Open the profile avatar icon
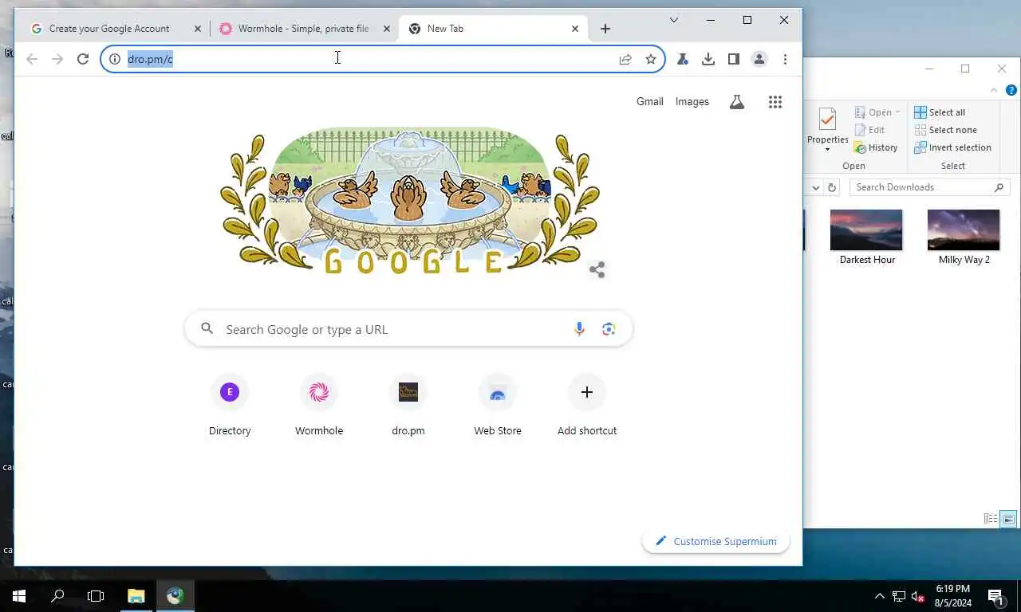Image resolution: width=1021 pixels, height=612 pixels. coord(759,59)
